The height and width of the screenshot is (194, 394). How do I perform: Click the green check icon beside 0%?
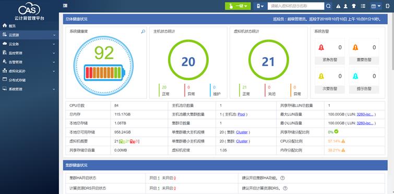click(x=336, y=132)
